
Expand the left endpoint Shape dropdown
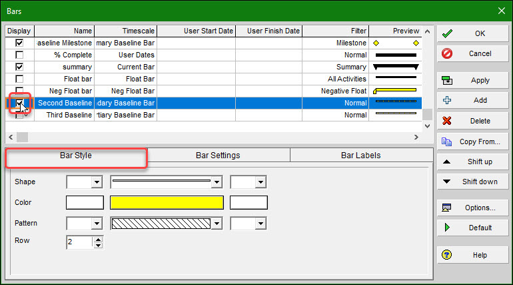point(97,182)
